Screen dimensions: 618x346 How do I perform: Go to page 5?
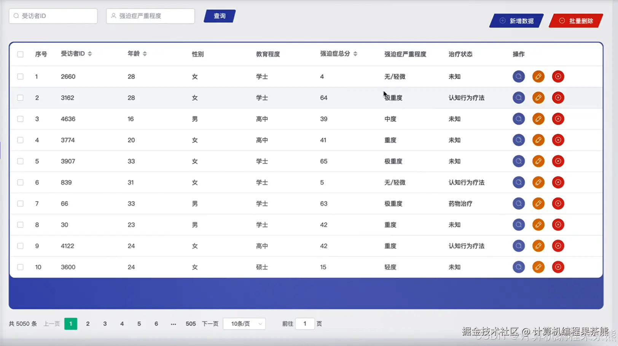tap(139, 324)
